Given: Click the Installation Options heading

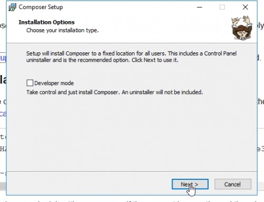Looking at the screenshot, I should pos(46,22).
